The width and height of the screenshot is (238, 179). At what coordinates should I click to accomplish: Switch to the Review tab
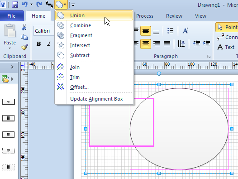[174, 16]
